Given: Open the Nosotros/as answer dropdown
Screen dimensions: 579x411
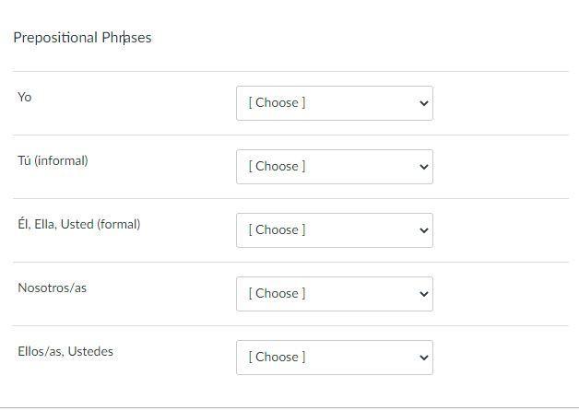Looking at the screenshot, I should [x=334, y=294].
